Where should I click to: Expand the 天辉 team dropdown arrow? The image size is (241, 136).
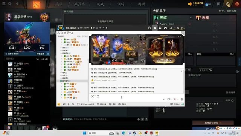(191, 18)
